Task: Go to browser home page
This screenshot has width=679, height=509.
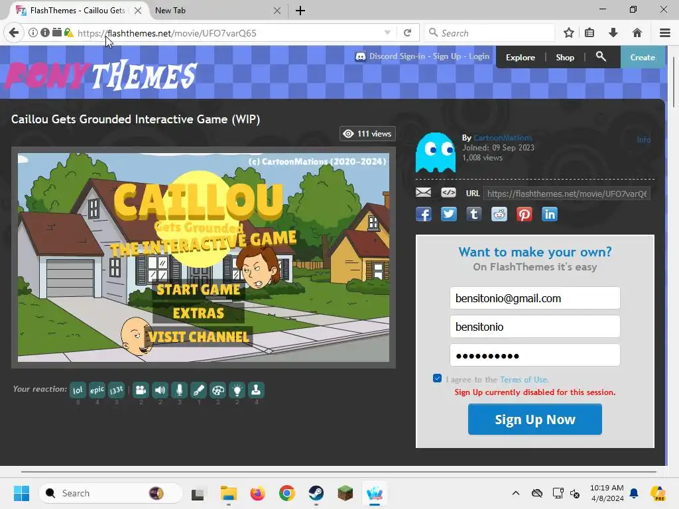Action: [637, 33]
